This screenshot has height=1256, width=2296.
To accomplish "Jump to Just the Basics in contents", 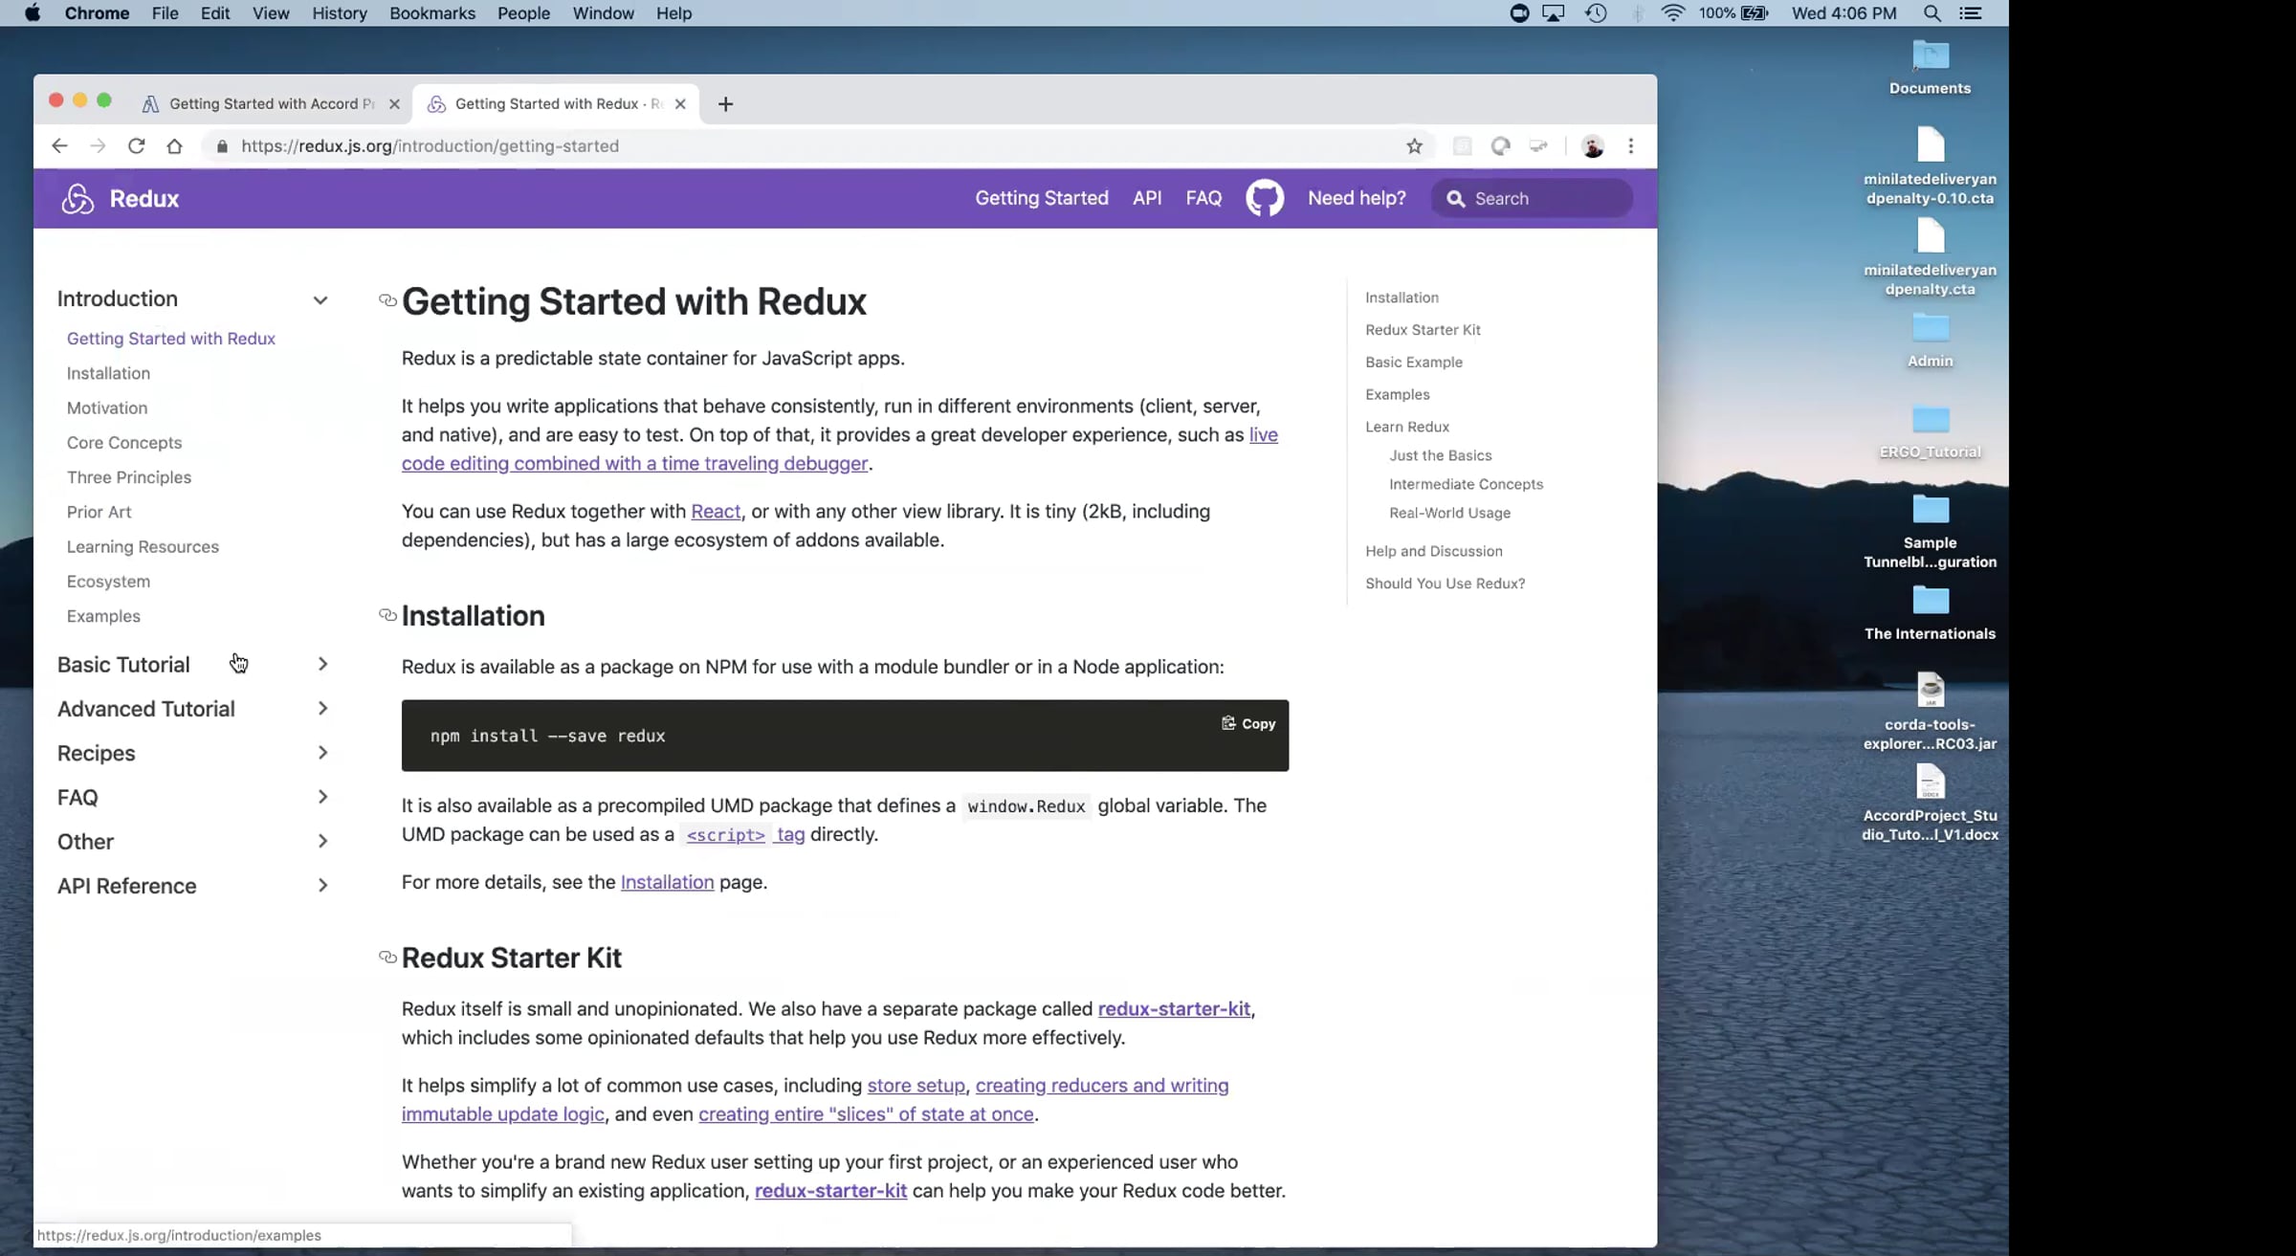I will click(x=1440, y=455).
